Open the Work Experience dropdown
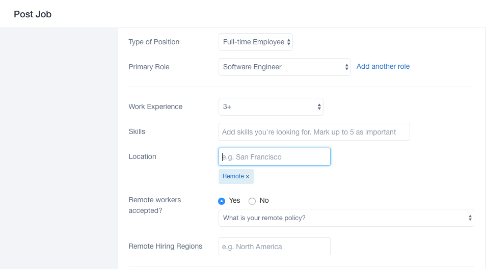 271,107
